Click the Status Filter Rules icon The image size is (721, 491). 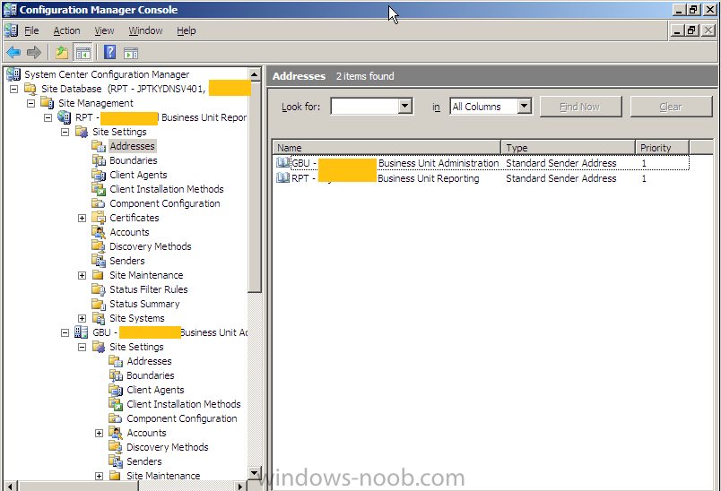[x=99, y=289]
